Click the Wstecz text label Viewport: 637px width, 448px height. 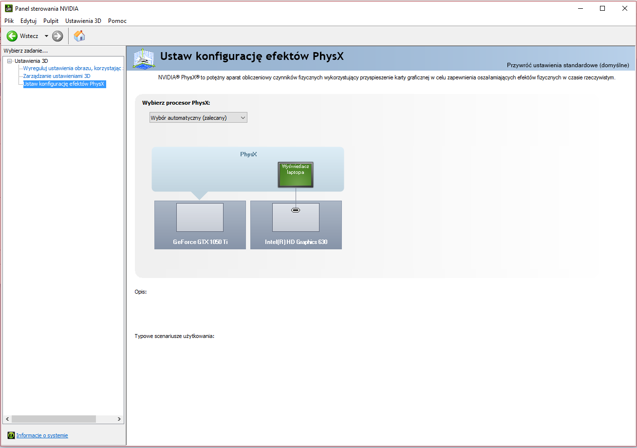tap(29, 36)
